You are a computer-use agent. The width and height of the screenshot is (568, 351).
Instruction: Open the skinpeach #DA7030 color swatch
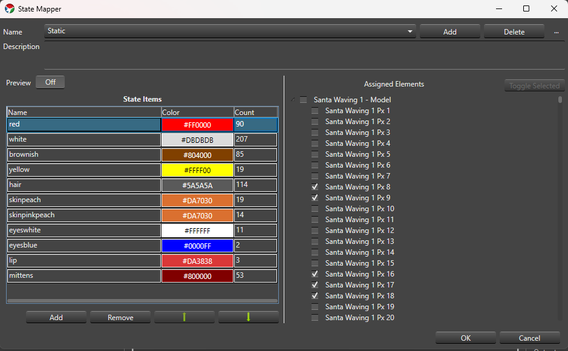[x=197, y=200]
